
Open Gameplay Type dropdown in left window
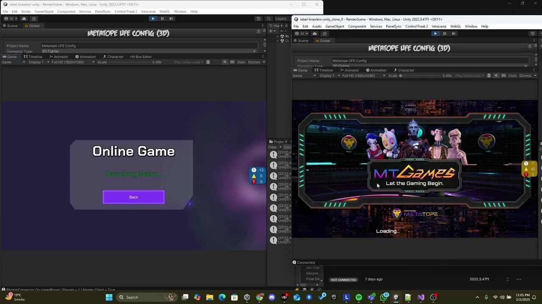(149, 51)
